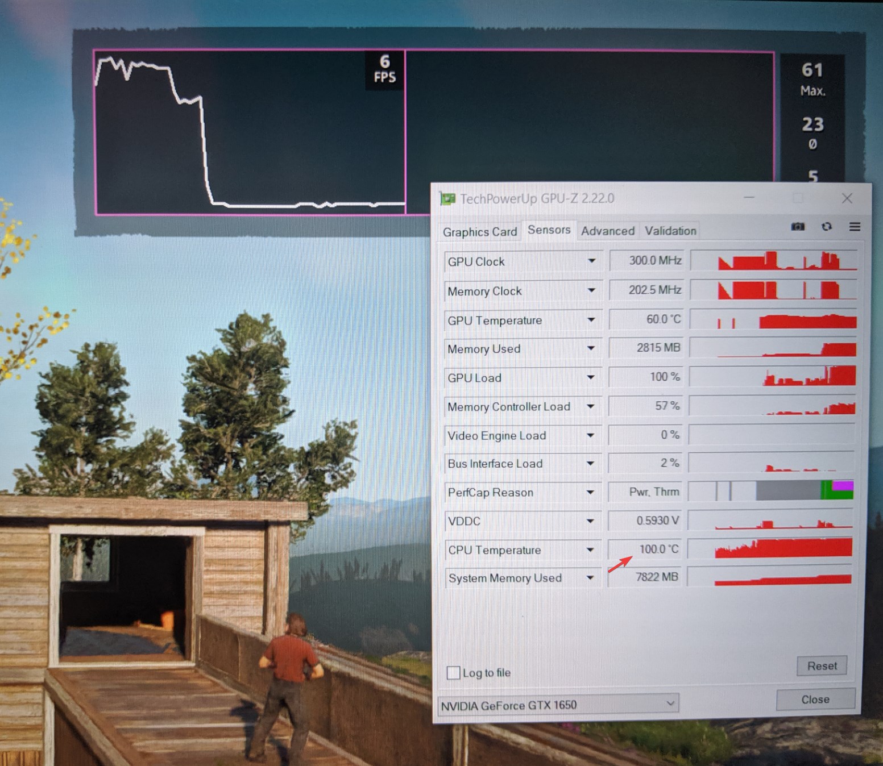Click the 61 Max. value in benchmark overlay

(812, 78)
